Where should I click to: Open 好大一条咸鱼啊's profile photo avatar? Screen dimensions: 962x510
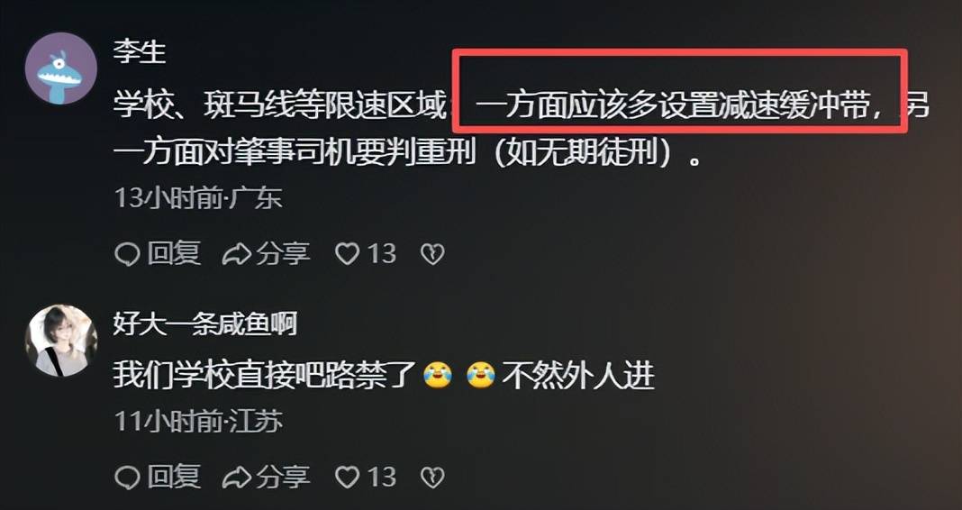(x=60, y=340)
